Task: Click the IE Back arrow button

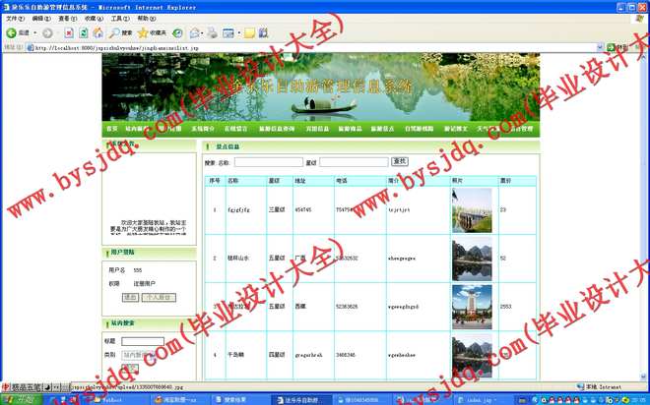Action: [14, 32]
